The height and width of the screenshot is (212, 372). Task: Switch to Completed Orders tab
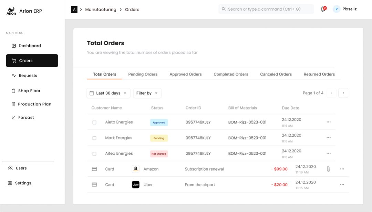click(231, 74)
